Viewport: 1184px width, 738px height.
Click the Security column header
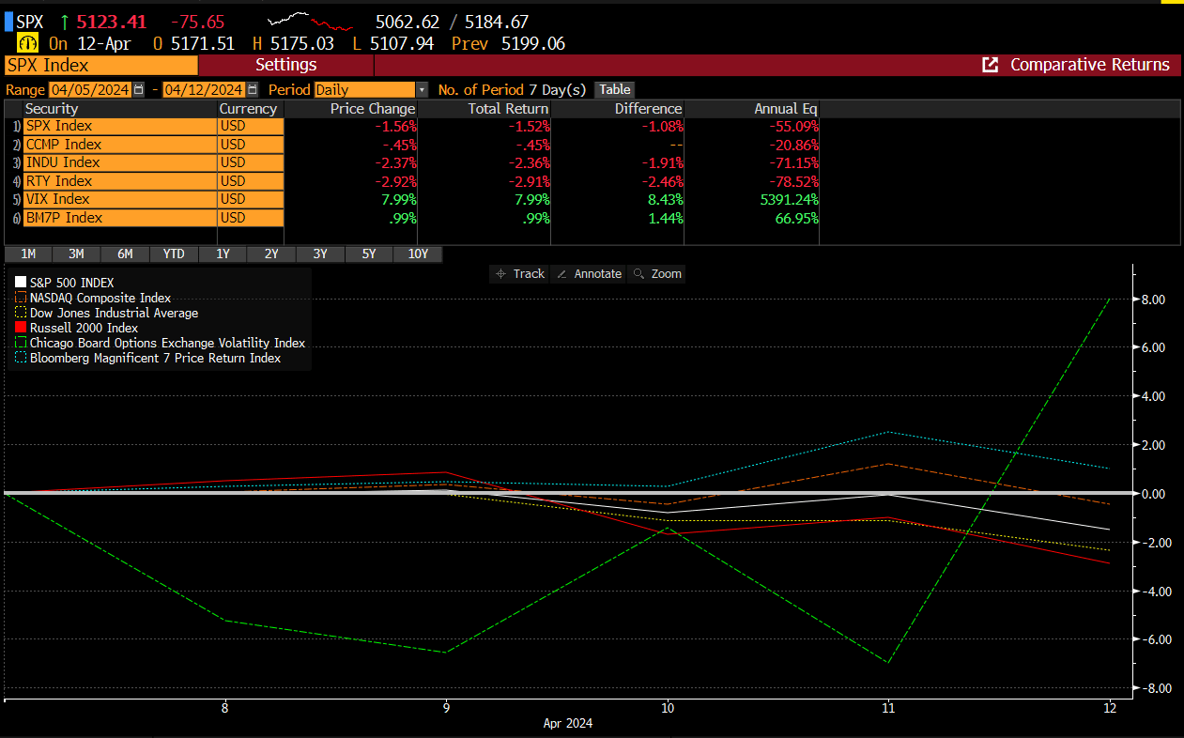tap(119, 109)
